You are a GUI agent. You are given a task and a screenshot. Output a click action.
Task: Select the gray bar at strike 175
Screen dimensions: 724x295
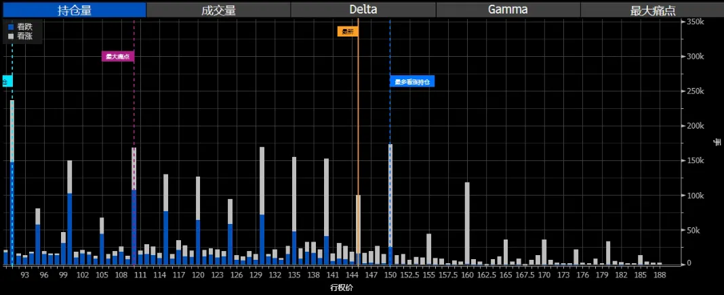pyautogui.click(x=576, y=257)
